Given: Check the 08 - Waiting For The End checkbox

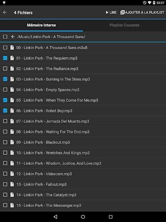Looking at the screenshot, I should (x=5, y=132).
